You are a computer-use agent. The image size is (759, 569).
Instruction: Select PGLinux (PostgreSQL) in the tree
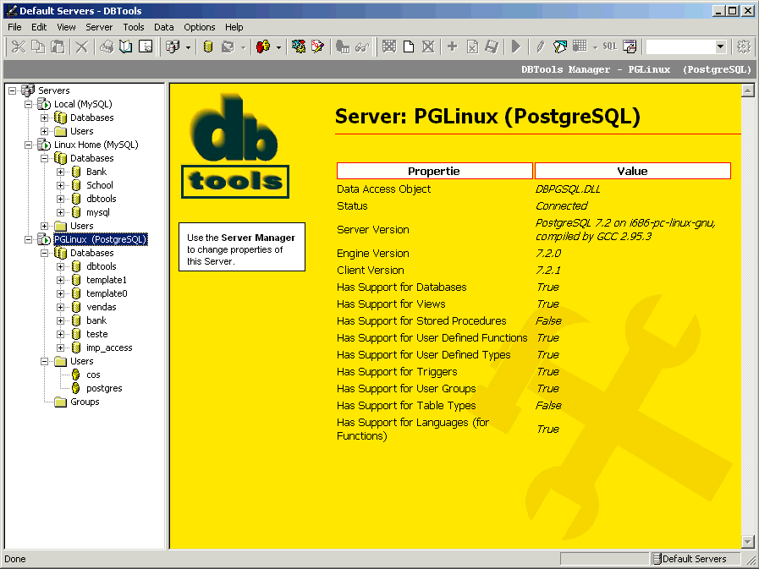(x=100, y=239)
